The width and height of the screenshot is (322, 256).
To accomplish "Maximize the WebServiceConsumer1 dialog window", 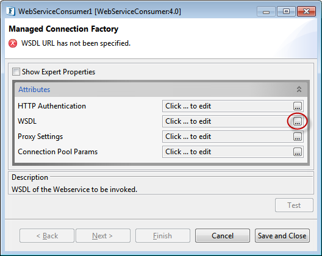I will point(286,12).
